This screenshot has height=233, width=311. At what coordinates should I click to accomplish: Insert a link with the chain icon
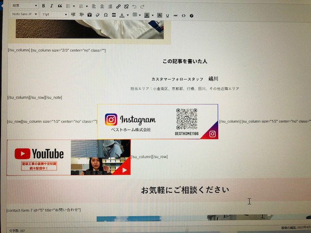point(119,6)
